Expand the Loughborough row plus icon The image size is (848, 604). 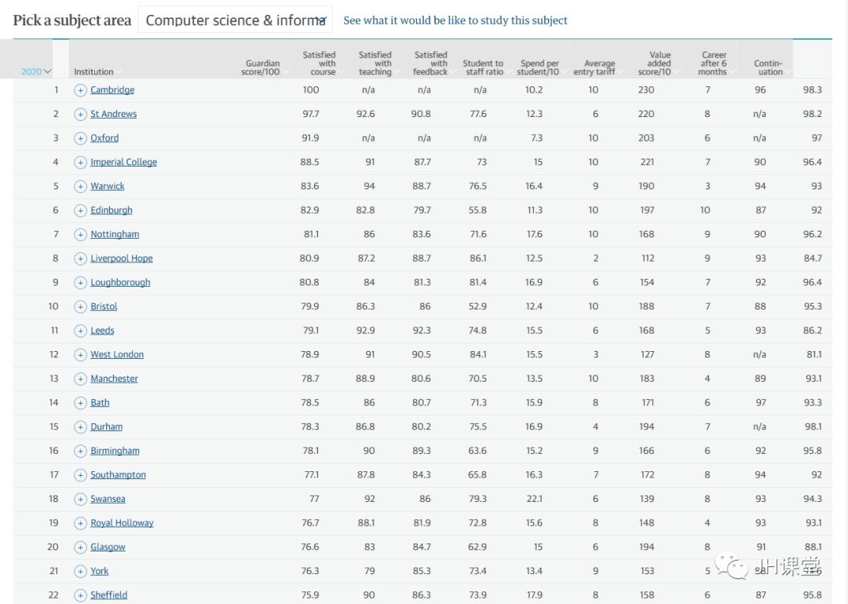point(80,283)
